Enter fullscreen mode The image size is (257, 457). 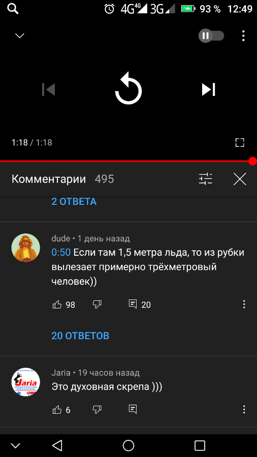(x=240, y=142)
